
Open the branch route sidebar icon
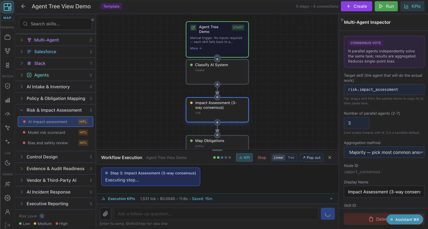[x=7, y=128]
